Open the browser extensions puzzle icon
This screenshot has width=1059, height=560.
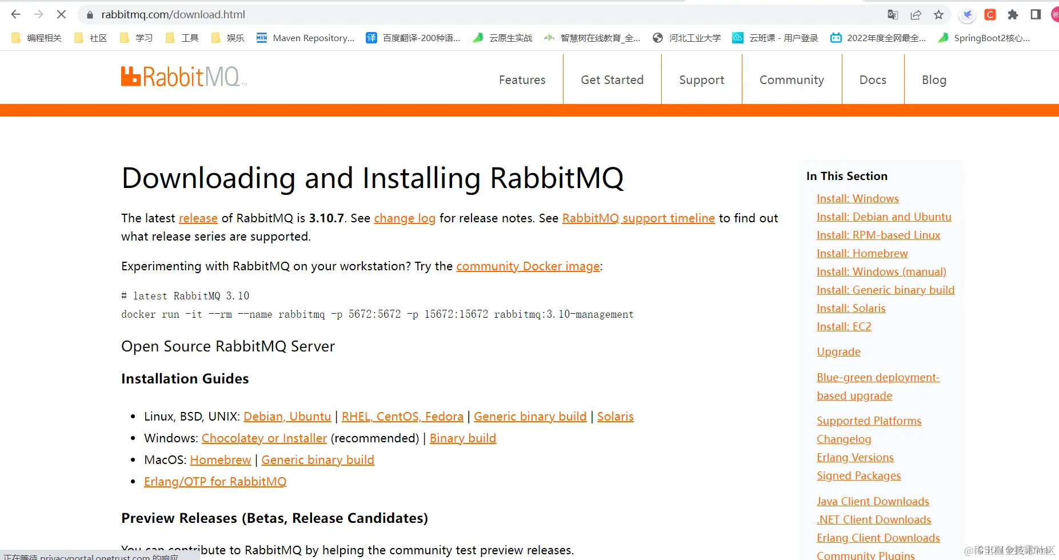tap(1013, 15)
